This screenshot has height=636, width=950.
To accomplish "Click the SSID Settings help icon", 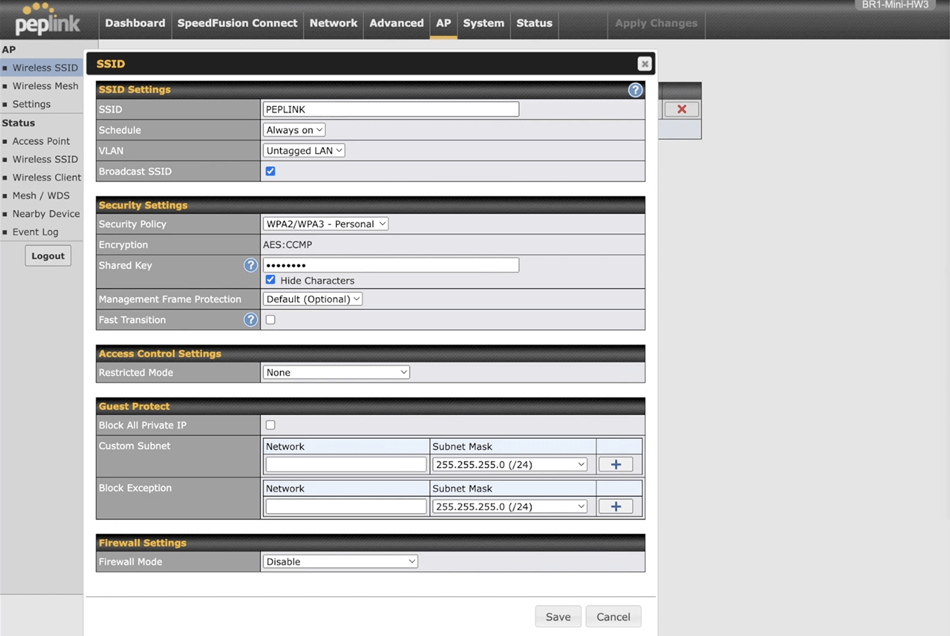I will [635, 90].
